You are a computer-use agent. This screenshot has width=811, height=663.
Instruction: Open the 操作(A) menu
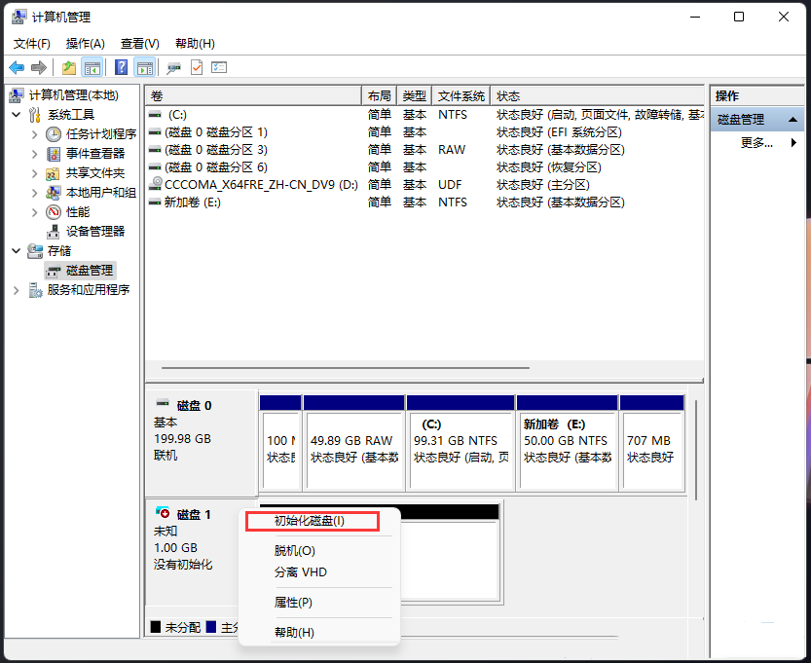click(85, 43)
